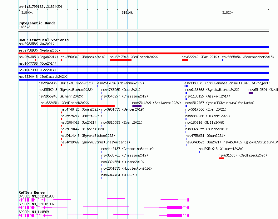The image size is (278, 219).
Task: Select the long red bar under nsv6324514
Action: [78, 106]
